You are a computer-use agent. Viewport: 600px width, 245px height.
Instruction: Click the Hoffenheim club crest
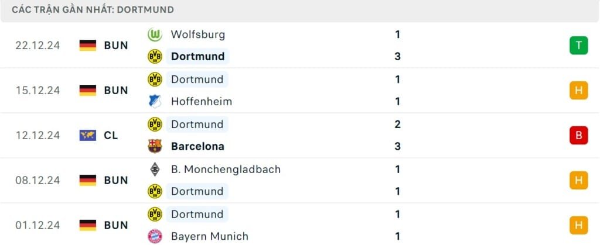(155, 102)
